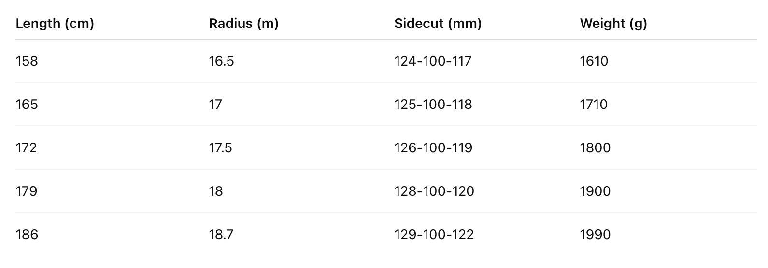768x268 pixels.
Task: Click the Radius (m) column header
Action: point(243,23)
